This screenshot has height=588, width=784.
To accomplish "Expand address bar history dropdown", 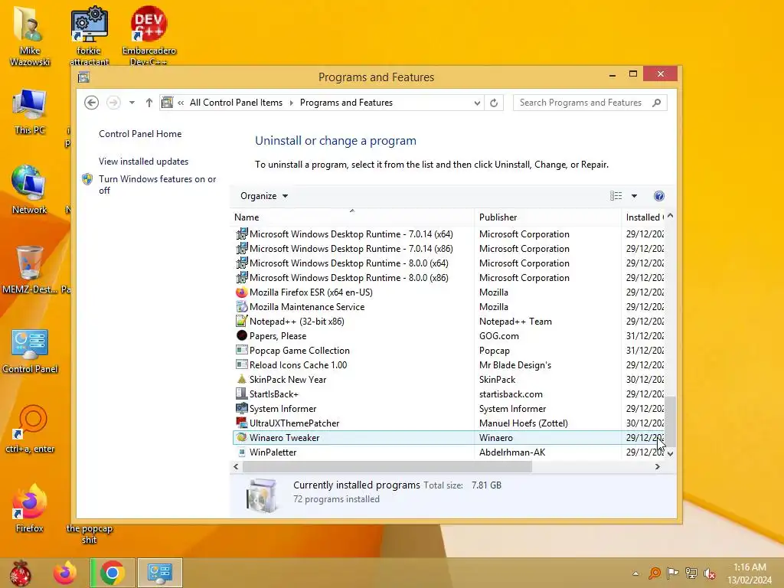I will [x=477, y=103].
